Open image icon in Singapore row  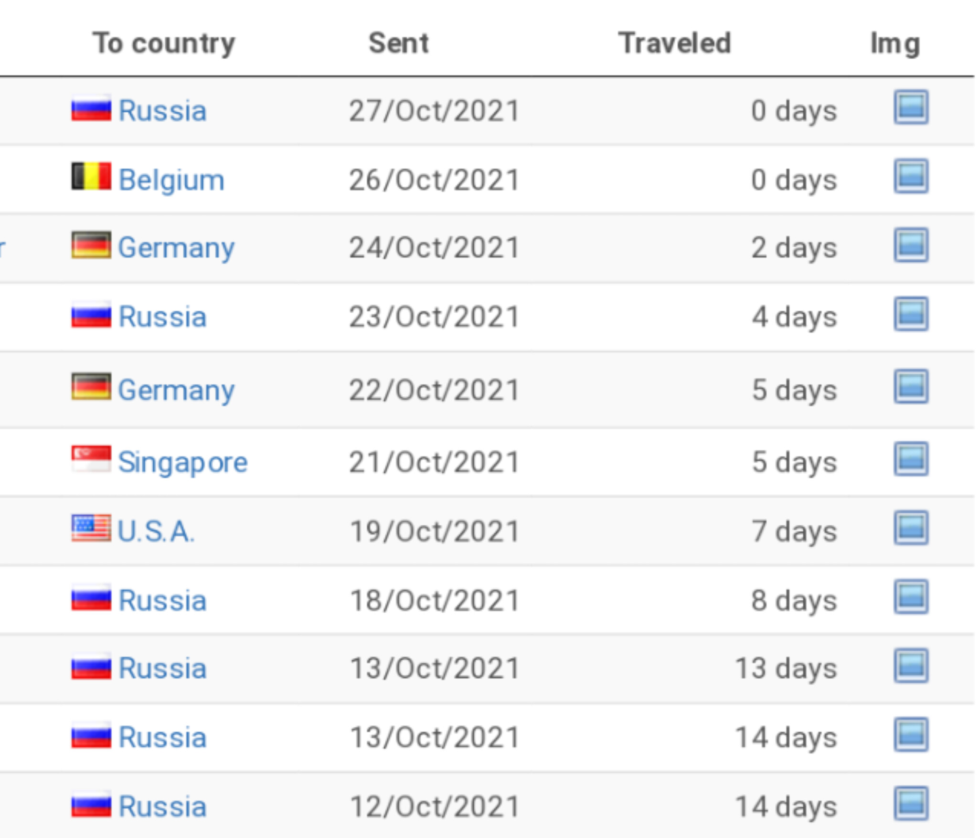click(911, 459)
